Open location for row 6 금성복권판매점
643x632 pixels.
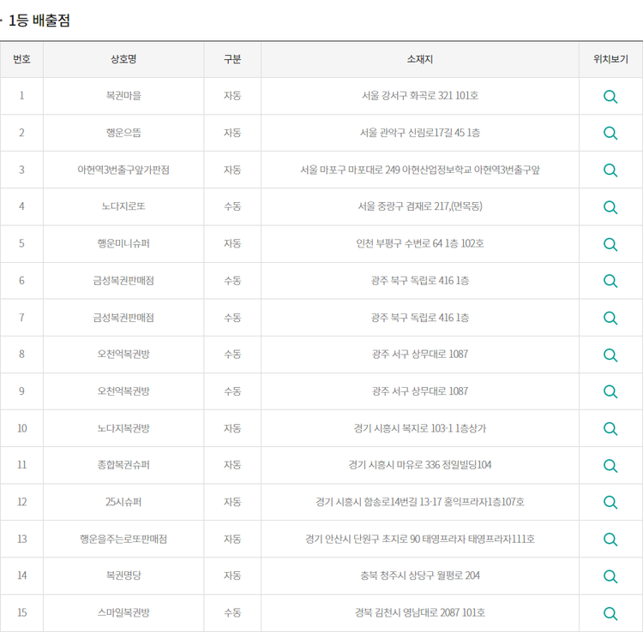[610, 281]
